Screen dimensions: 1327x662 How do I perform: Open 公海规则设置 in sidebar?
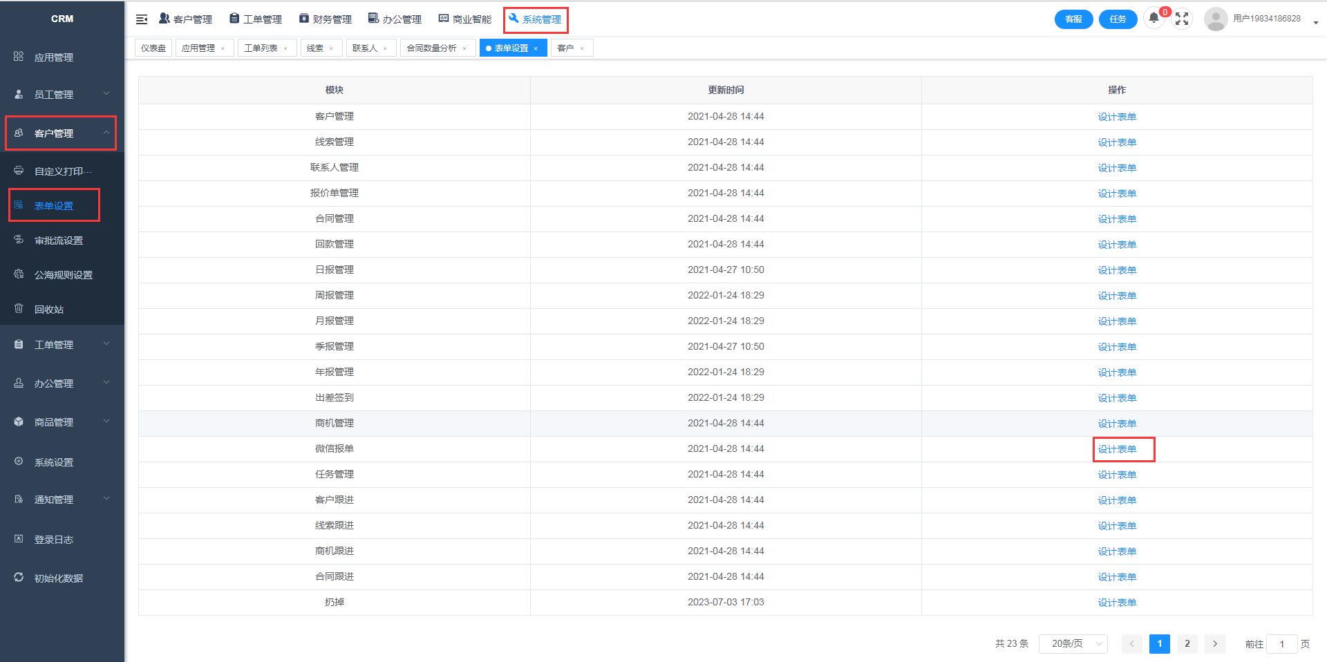click(x=63, y=275)
